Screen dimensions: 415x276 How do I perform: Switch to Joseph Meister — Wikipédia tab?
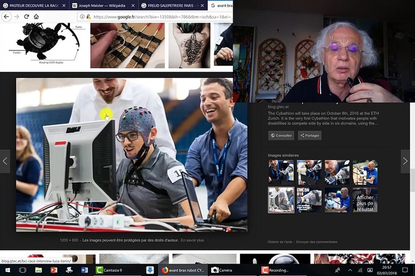click(104, 5)
